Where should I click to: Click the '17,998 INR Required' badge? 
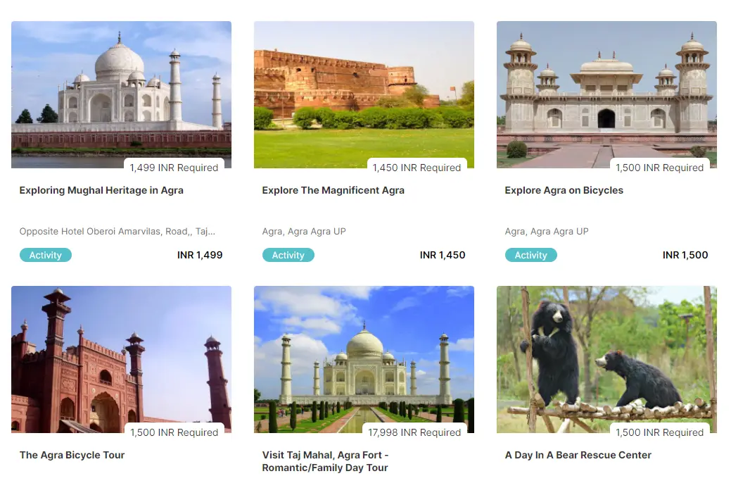click(414, 432)
